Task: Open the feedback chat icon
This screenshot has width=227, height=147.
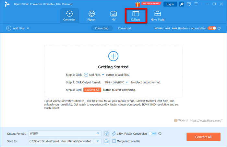Action: pyautogui.click(x=189, y=4)
